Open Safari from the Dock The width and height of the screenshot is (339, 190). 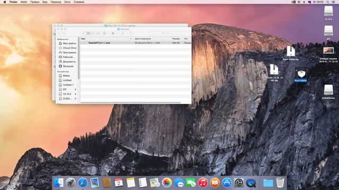pyautogui.click(x=83, y=183)
